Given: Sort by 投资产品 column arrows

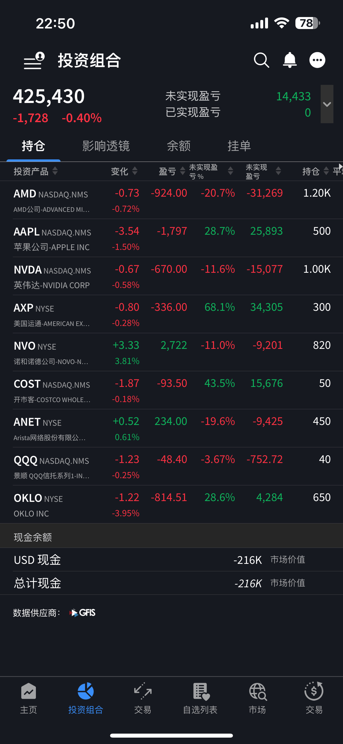Looking at the screenshot, I should (x=55, y=171).
